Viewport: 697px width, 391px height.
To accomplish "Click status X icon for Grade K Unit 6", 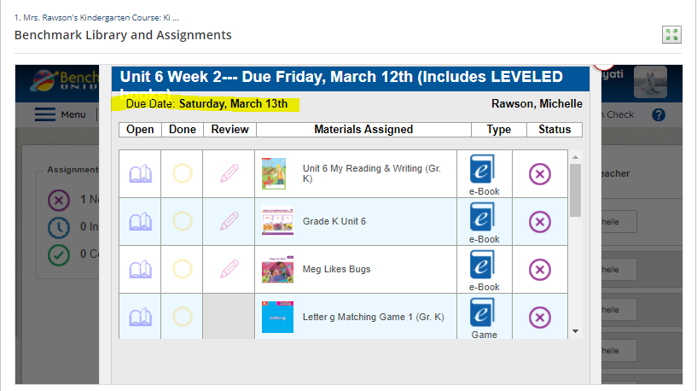I will [x=540, y=221].
